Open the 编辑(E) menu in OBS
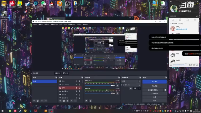The width and height of the screenshot is (201, 113). (41, 24)
